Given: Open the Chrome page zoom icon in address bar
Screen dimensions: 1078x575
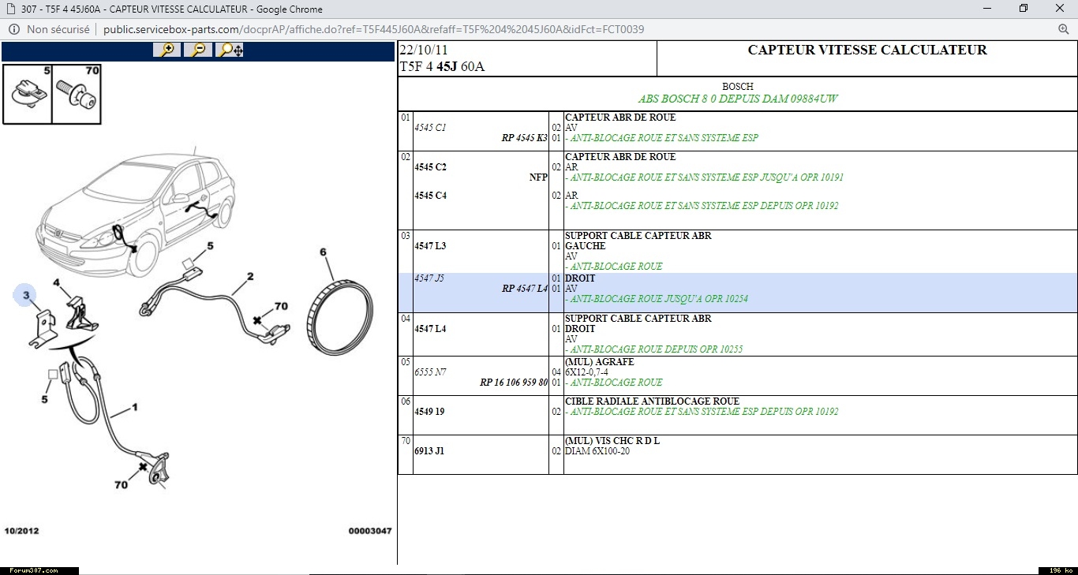Looking at the screenshot, I should point(1063,29).
